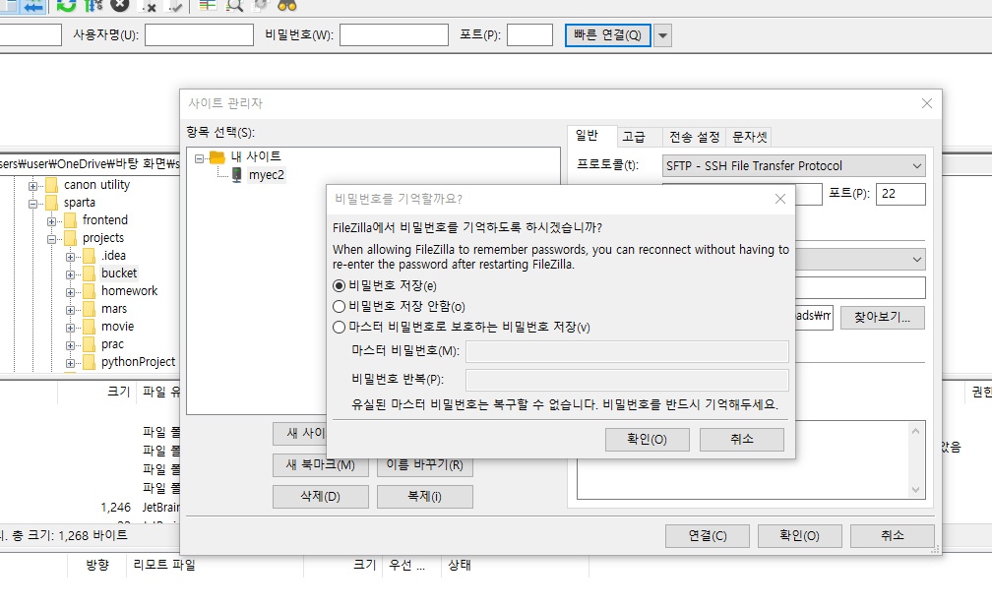The image size is (992, 607).
Task: Click the 사용자명(U) input field
Action: (199, 35)
